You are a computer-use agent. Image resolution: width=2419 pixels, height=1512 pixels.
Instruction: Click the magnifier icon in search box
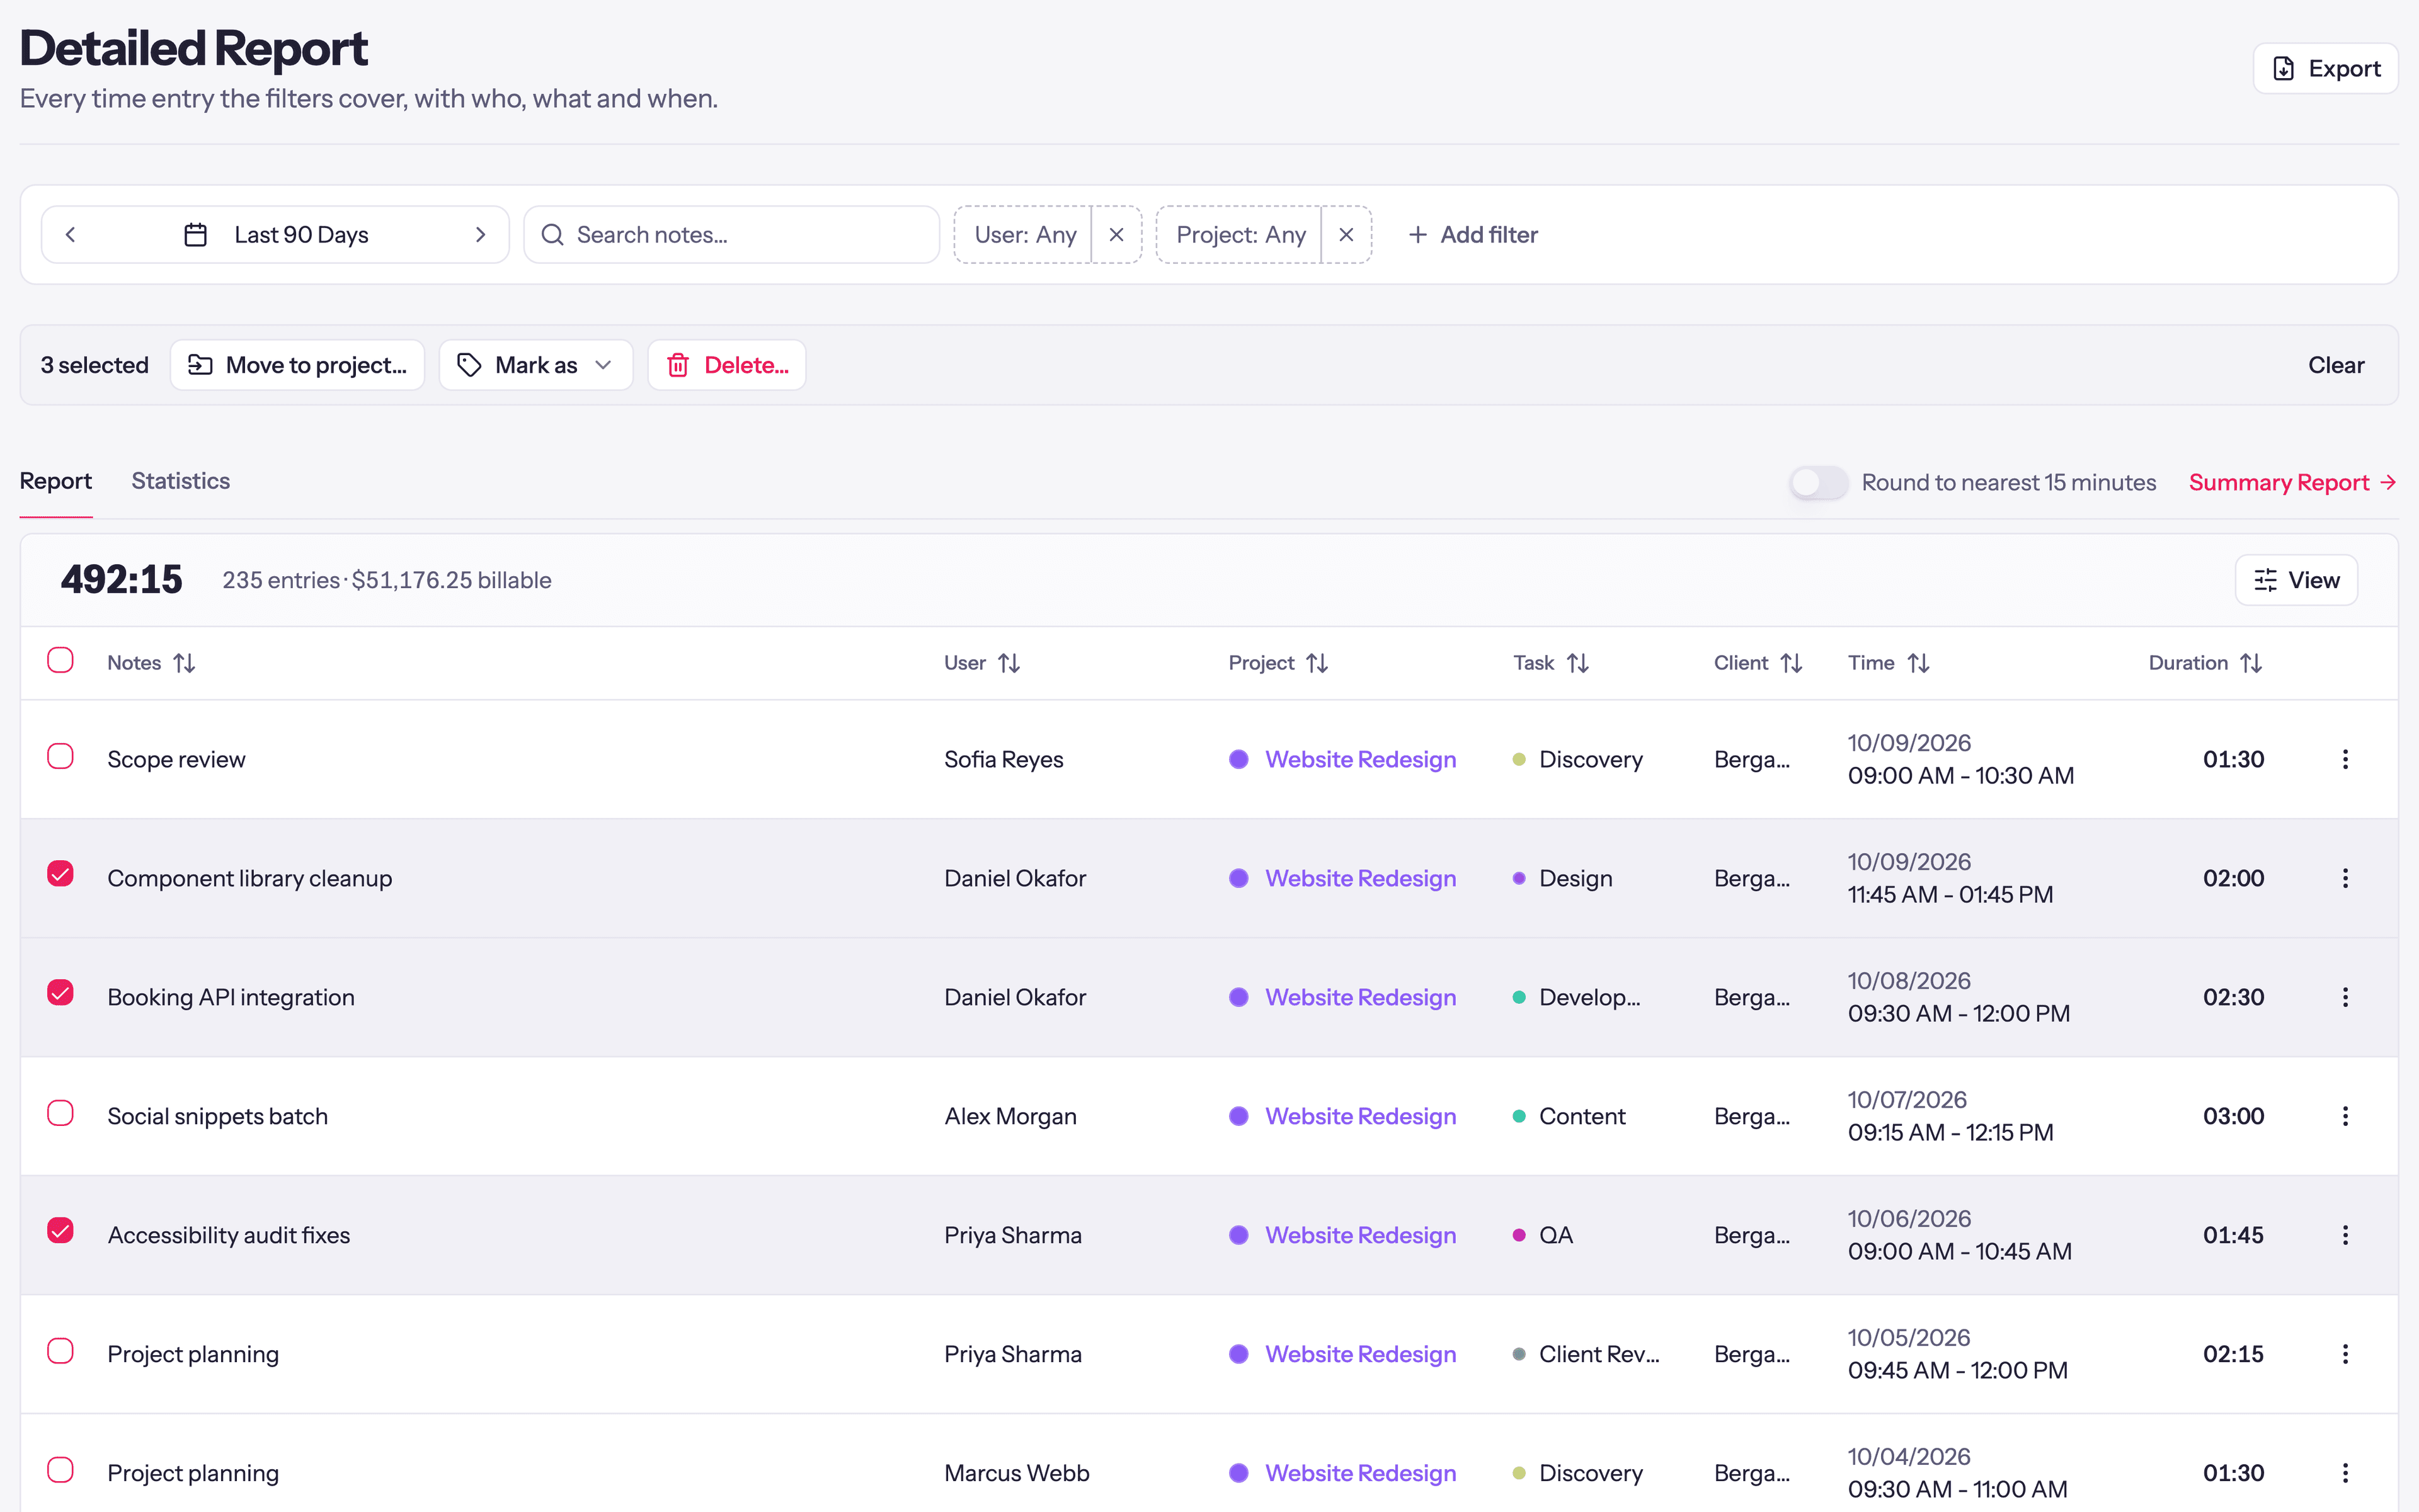pyautogui.click(x=552, y=235)
